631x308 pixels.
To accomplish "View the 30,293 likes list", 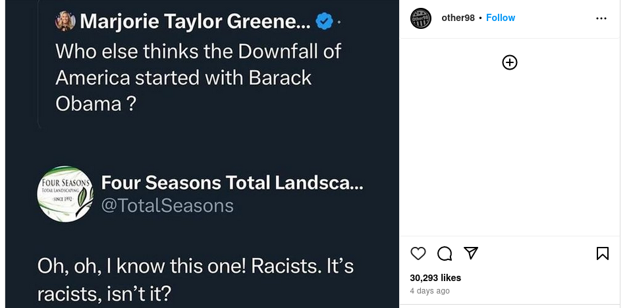I will pos(435,278).
